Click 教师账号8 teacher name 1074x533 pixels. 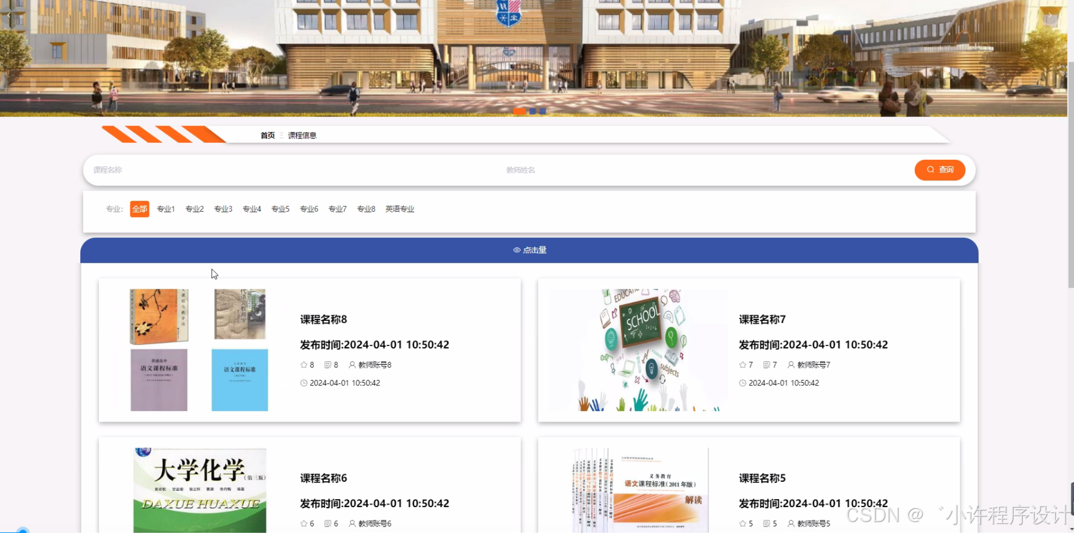point(375,365)
